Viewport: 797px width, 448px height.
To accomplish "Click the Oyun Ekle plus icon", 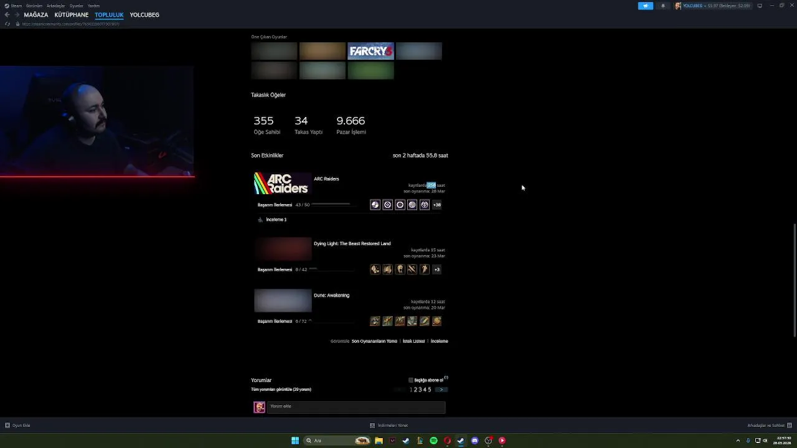I will pos(7,426).
